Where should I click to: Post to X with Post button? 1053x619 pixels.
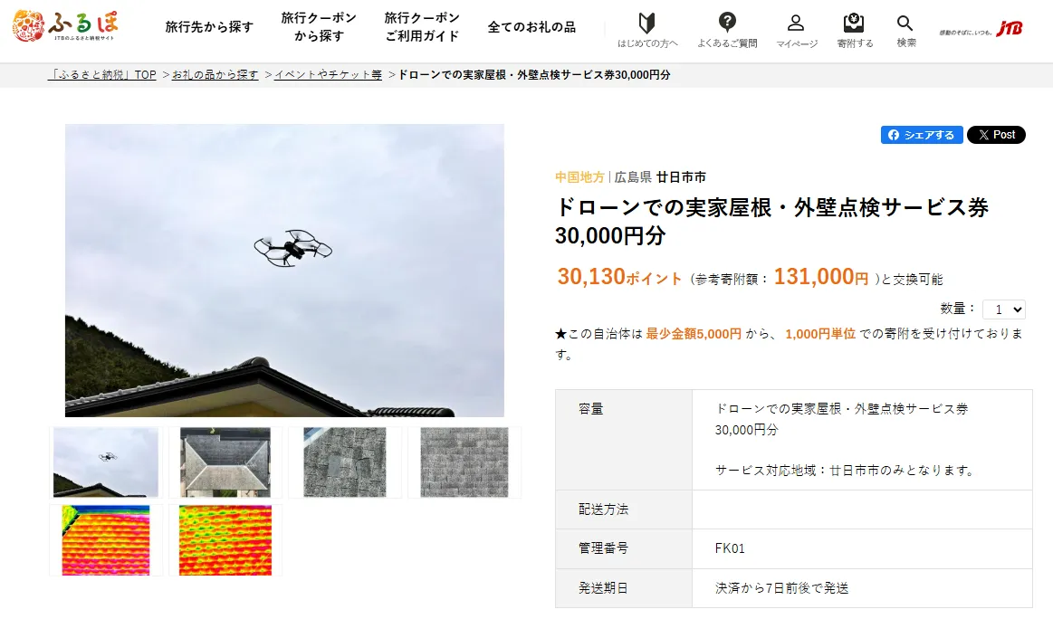[x=996, y=135]
